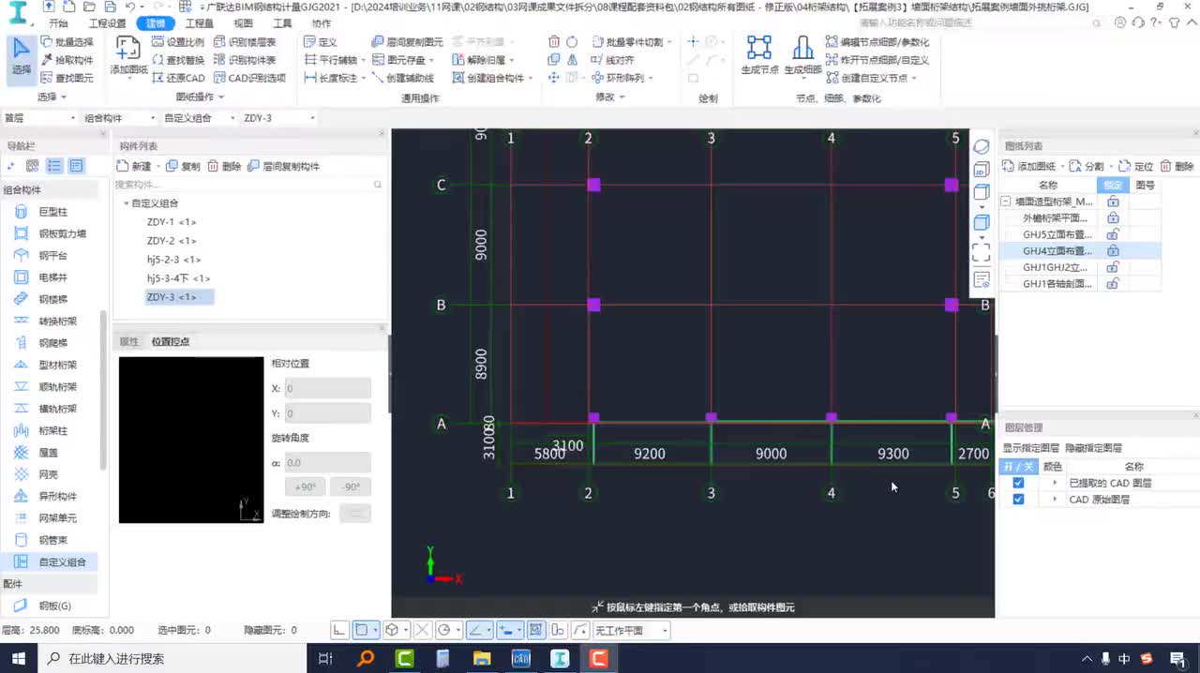
Task: Click 设置比例 set scale tool
Action: coord(177,42)
